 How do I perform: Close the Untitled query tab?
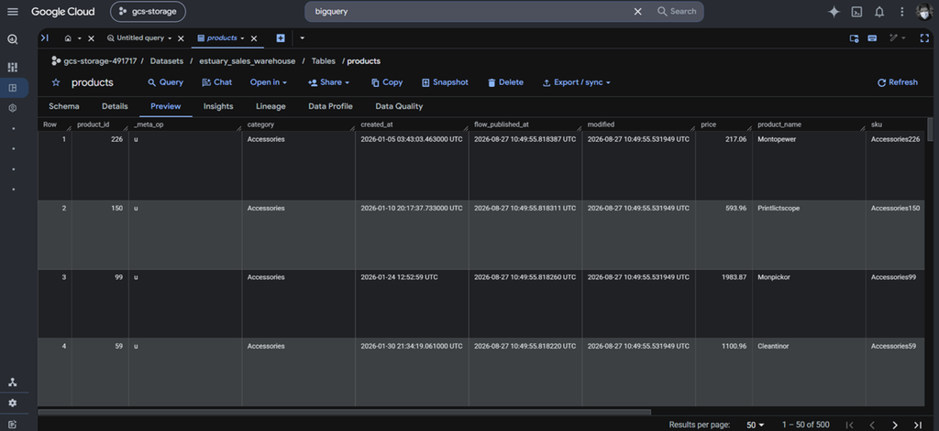tap(181, 38)
